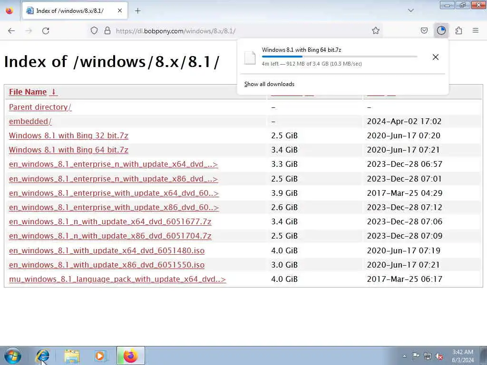The image size is (487, 365).
Task: Reload the current page
Action: tap(46, 31)
